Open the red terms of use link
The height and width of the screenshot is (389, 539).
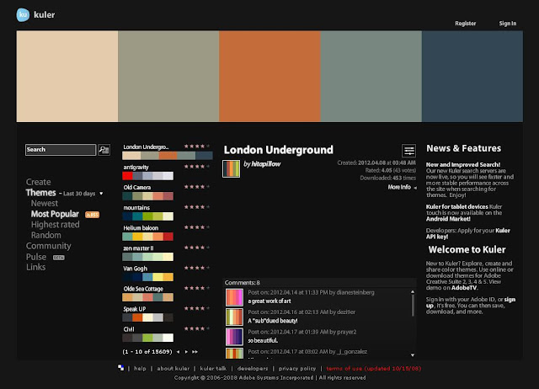(374, 369)
